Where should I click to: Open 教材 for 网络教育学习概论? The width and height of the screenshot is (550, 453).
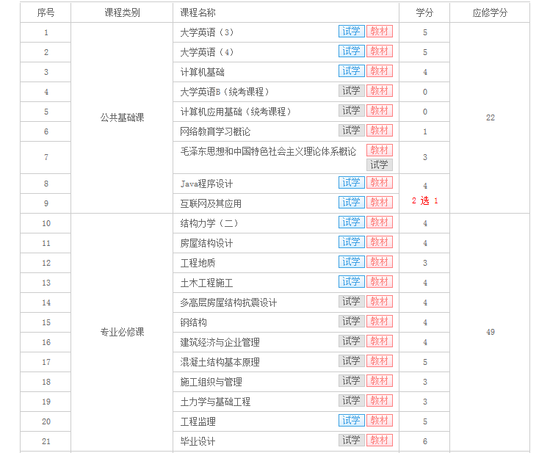pos(379,131)
